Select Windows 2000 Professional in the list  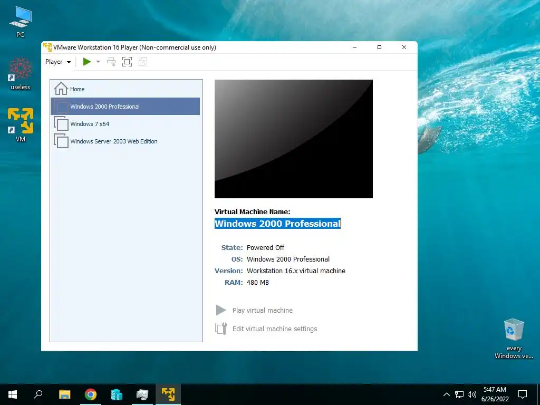[x=126, y=107]
